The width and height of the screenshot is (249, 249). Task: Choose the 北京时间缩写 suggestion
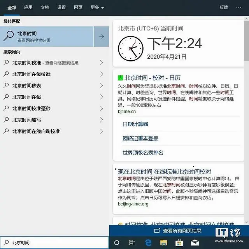point(54,120)
